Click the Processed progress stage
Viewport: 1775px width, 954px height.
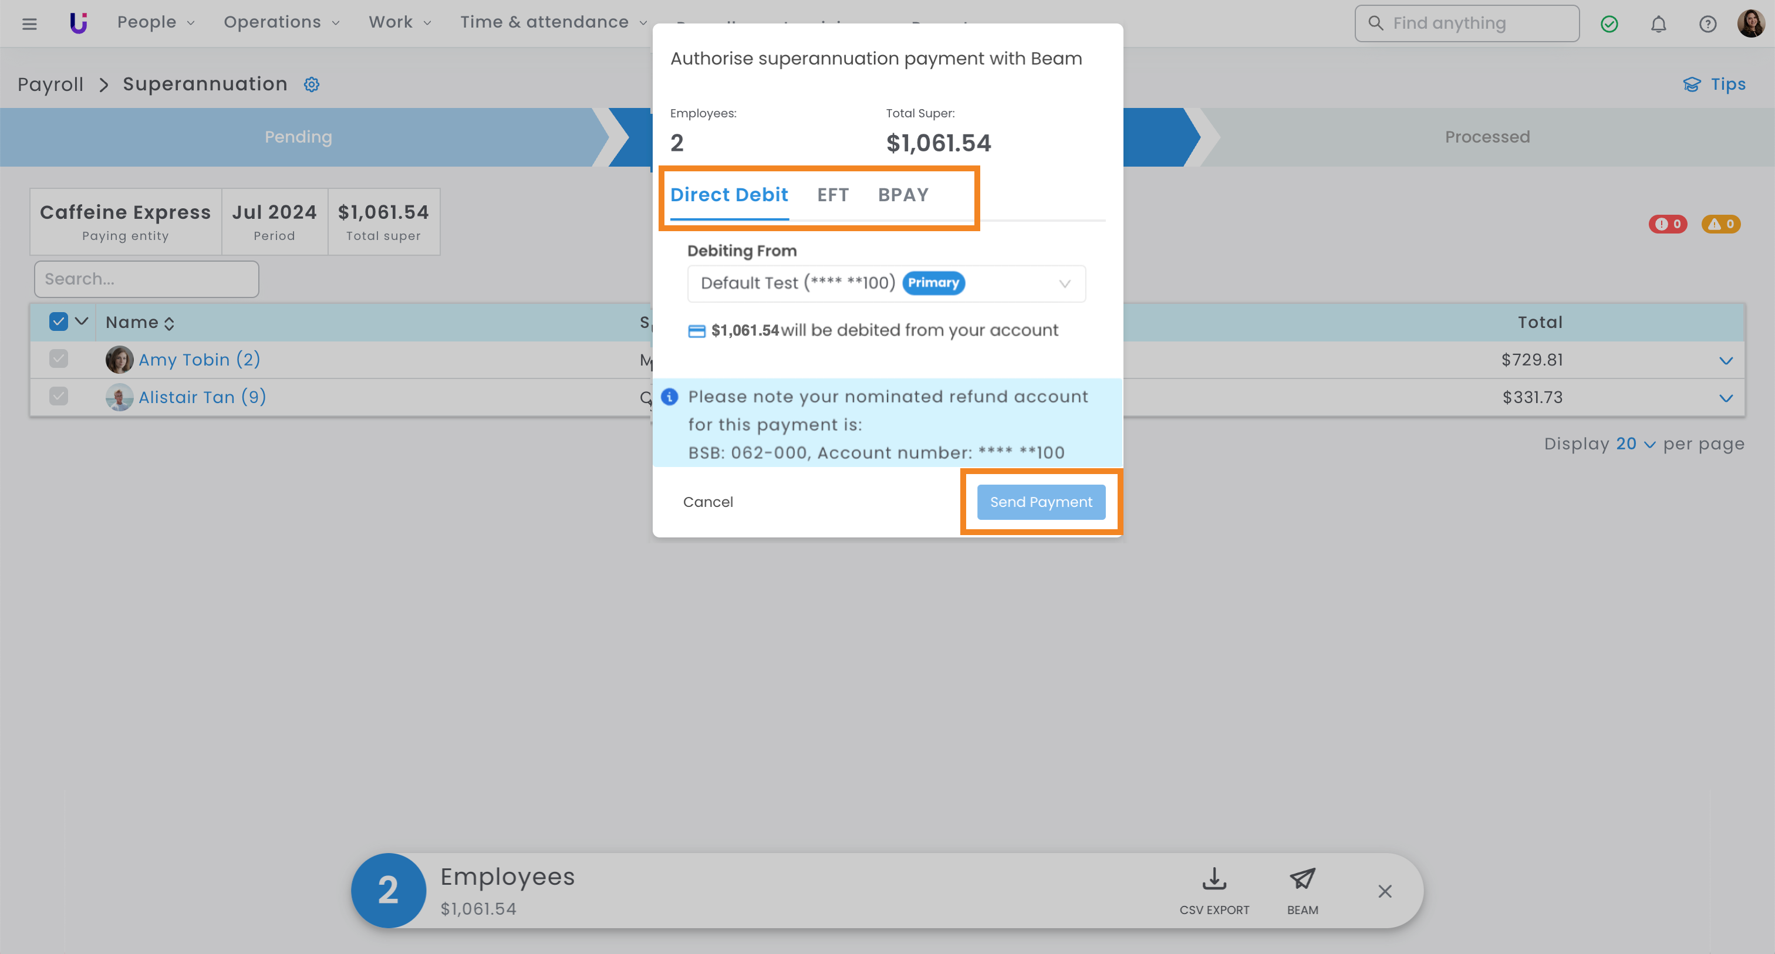(1487, 137)
